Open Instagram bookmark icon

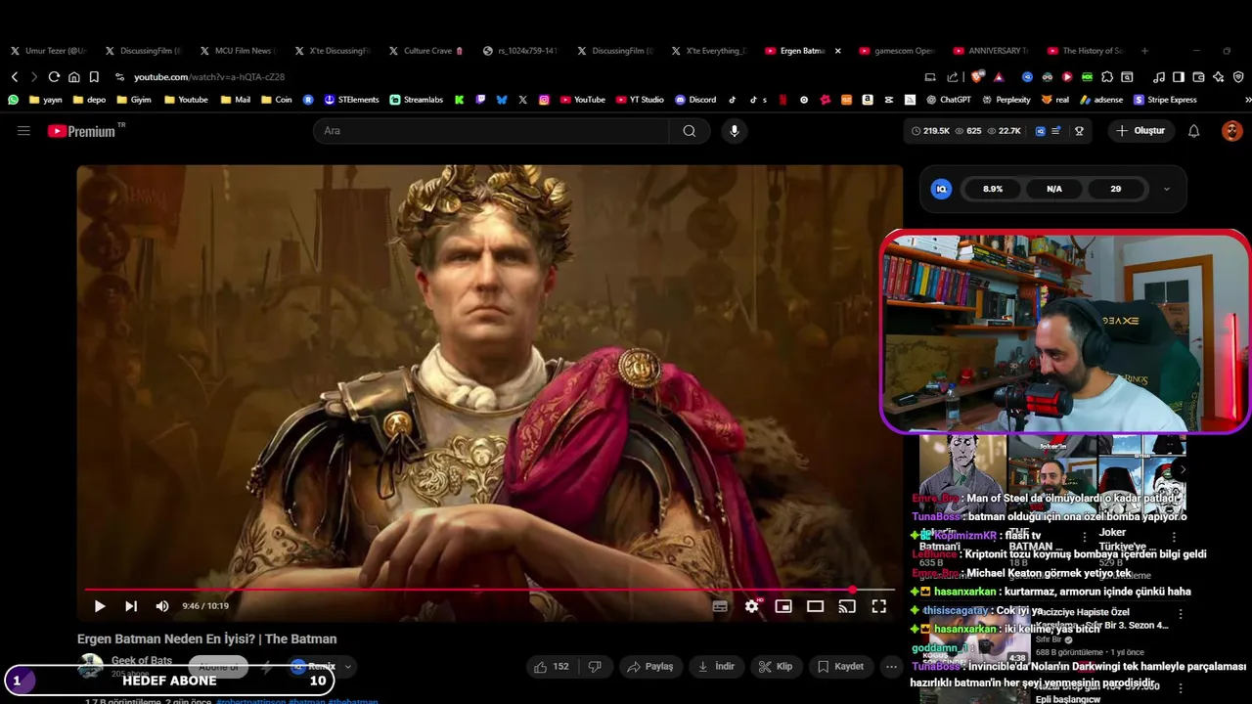(544, 100)
